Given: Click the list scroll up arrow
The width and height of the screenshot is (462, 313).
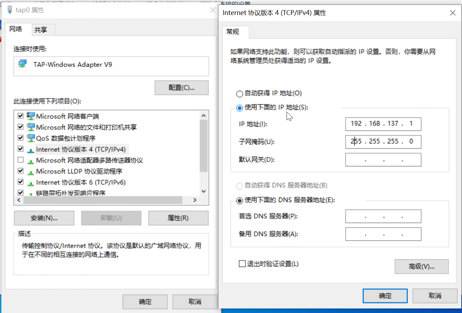Looking at the screenshot, I should 204,115.
